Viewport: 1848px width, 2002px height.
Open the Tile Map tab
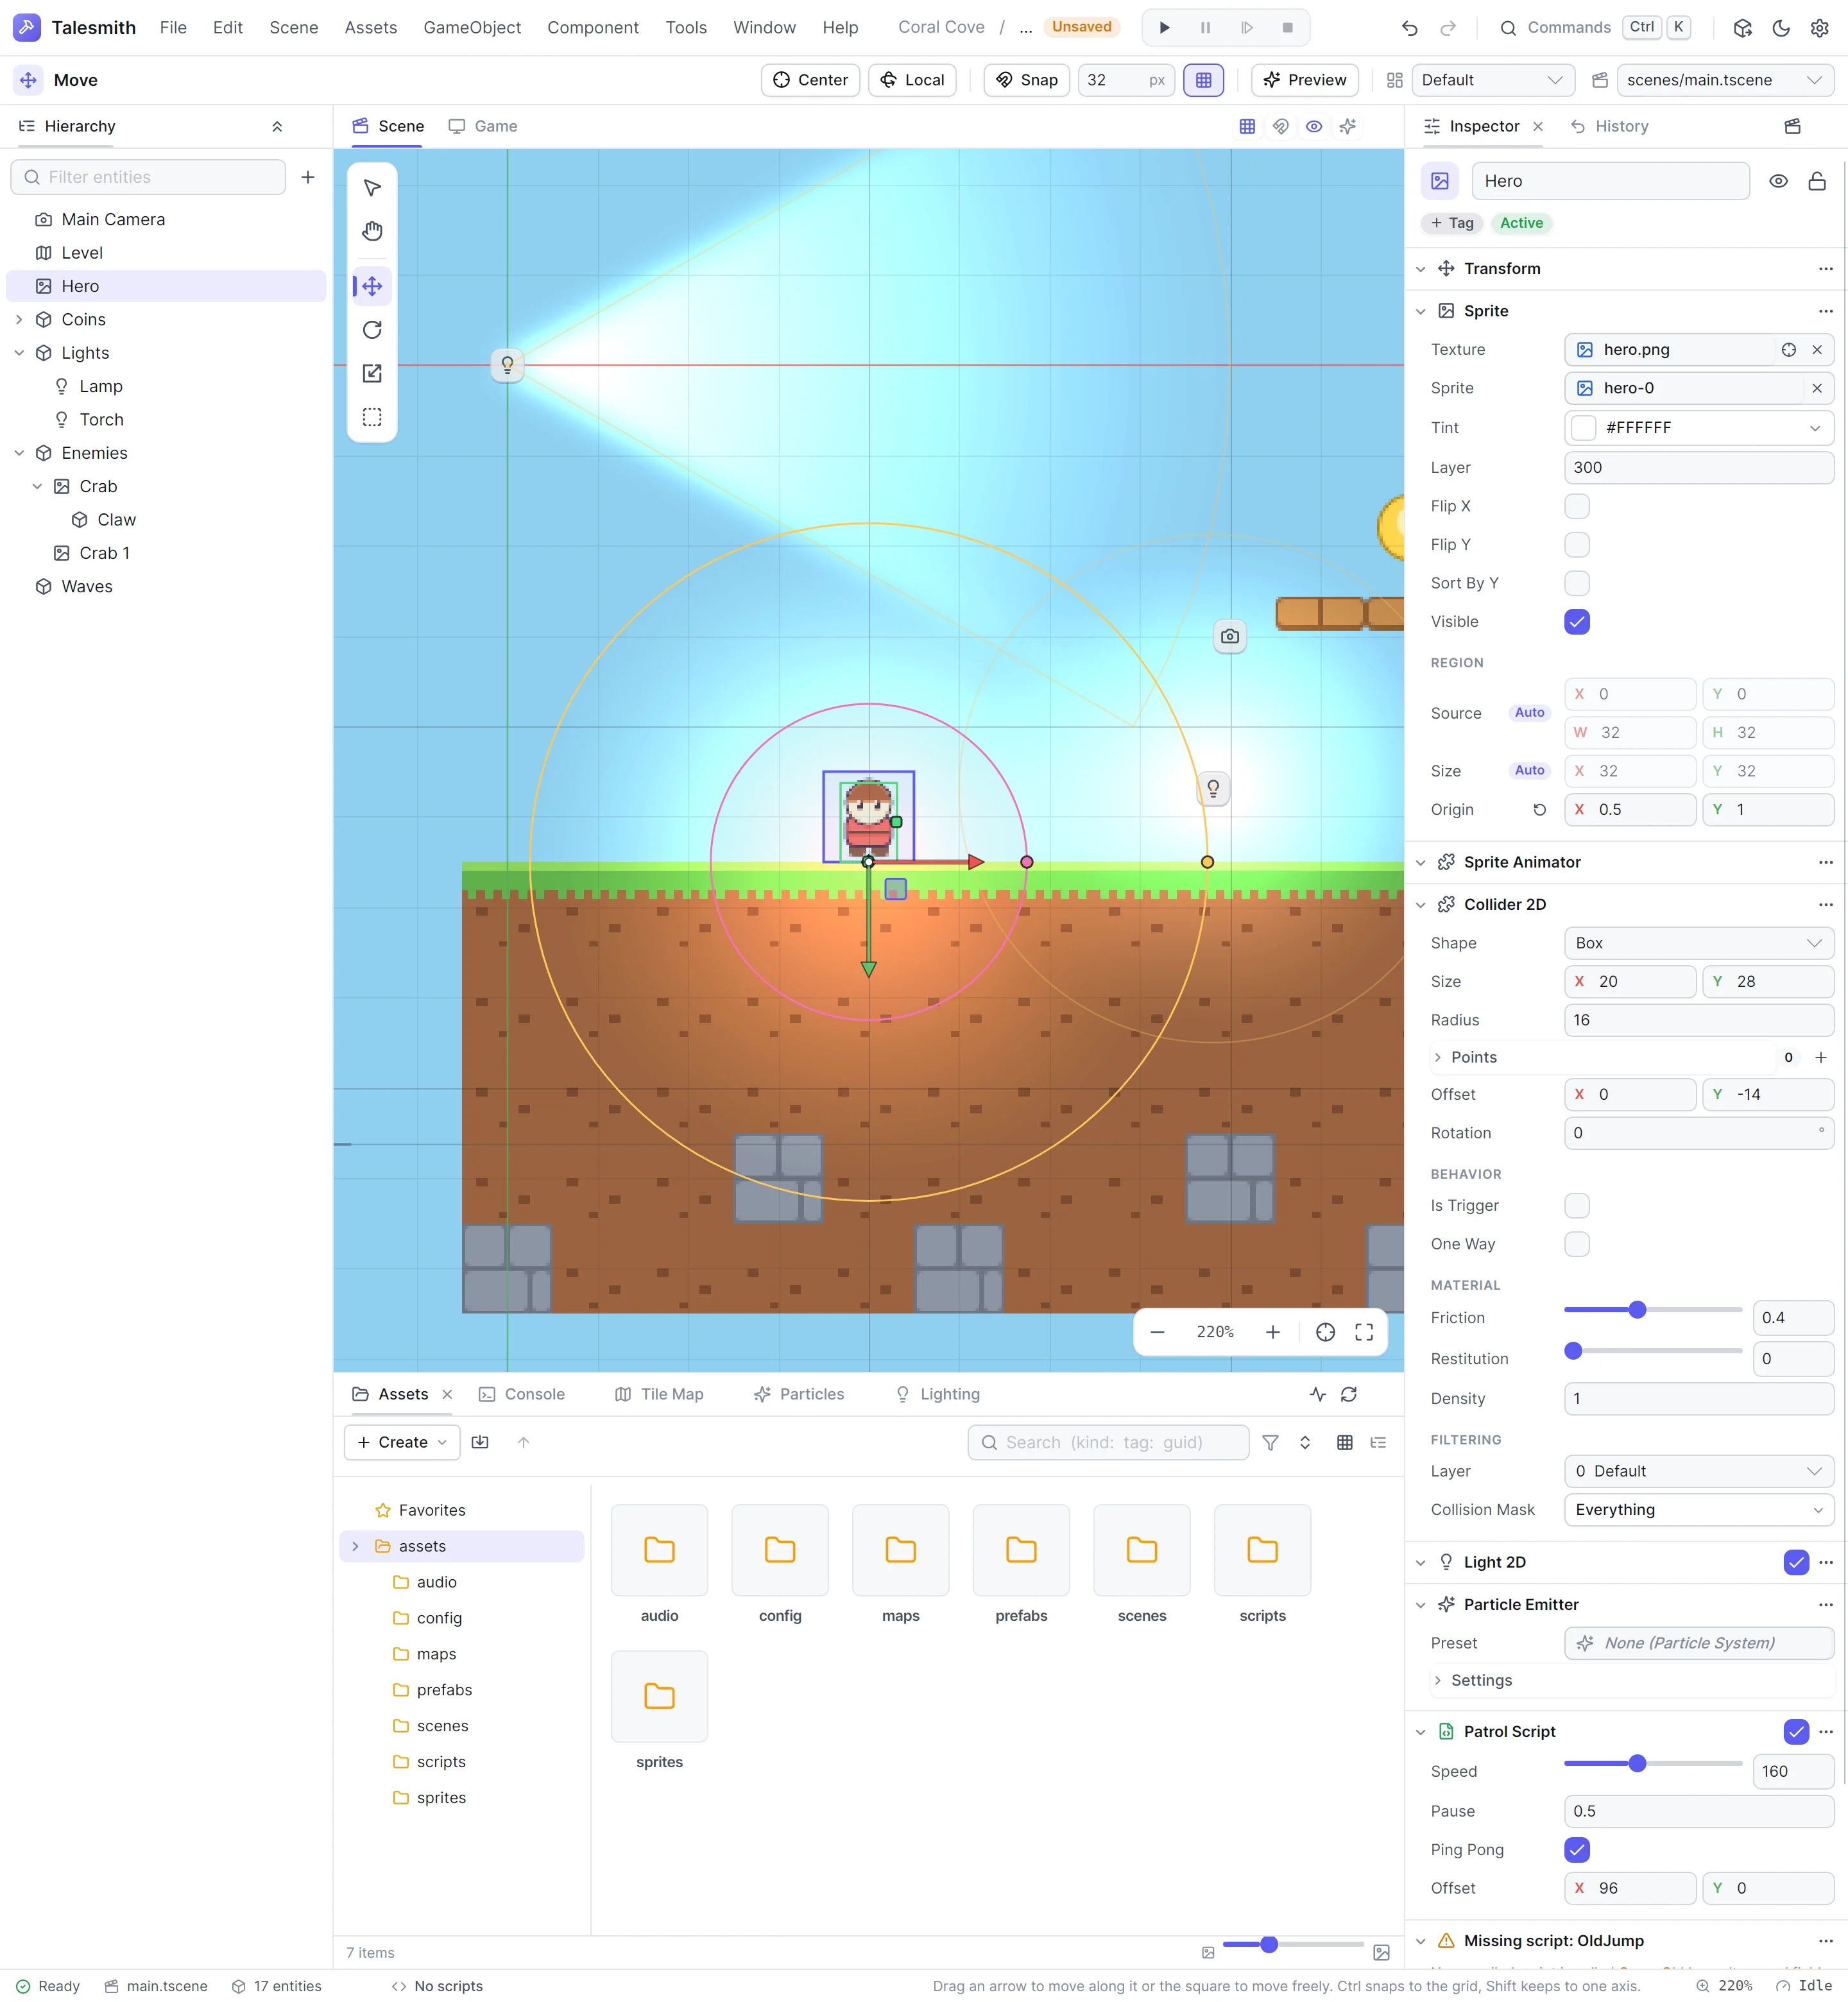pyautogui.click(x=659, y=1394)
